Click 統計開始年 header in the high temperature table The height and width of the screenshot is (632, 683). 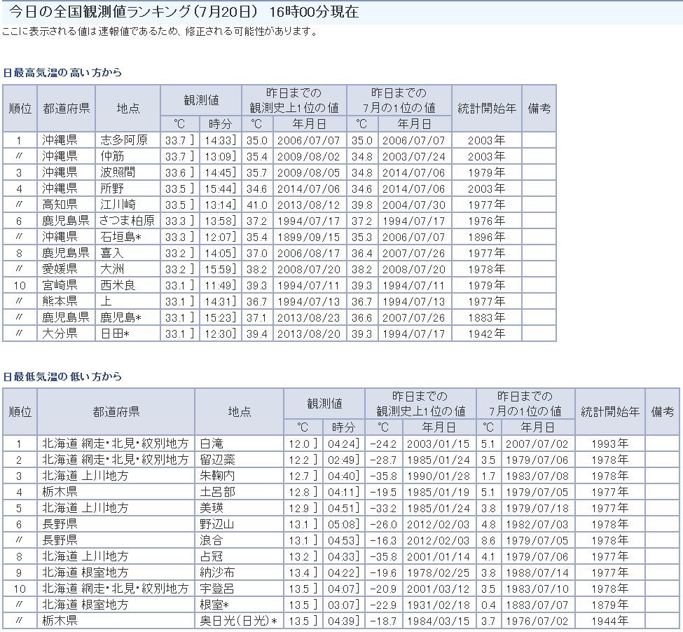tap(486, 108)
